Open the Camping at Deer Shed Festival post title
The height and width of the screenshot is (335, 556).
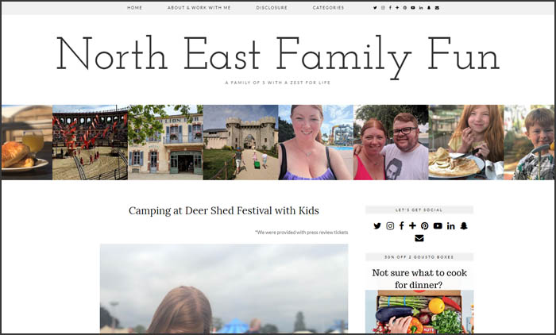pyautogui.click(x=224, y=210)
